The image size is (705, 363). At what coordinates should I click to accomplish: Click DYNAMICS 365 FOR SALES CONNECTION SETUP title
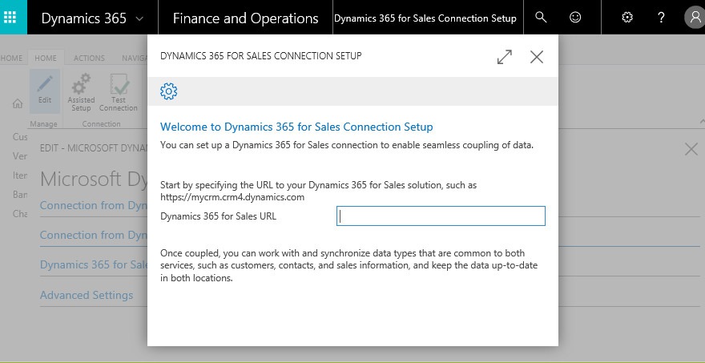coord(261,56)
